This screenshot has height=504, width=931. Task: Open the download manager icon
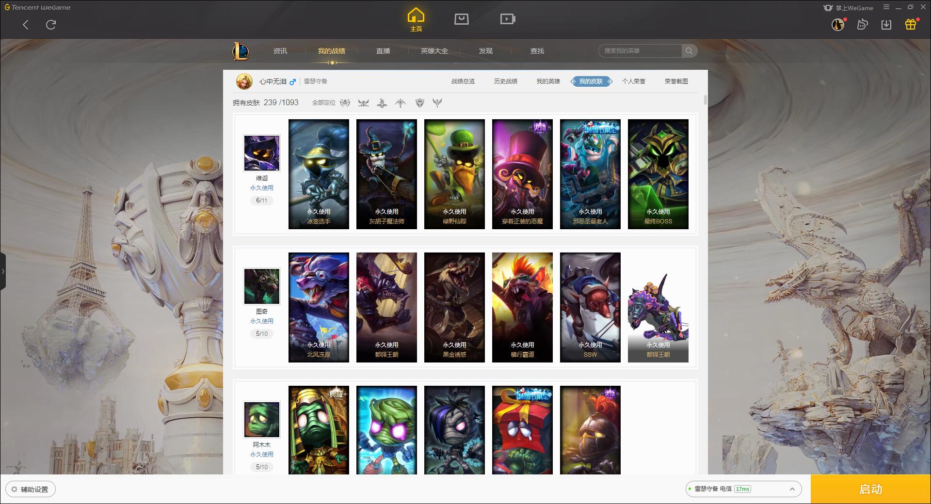pyautogui.click(x=886, y=25)
